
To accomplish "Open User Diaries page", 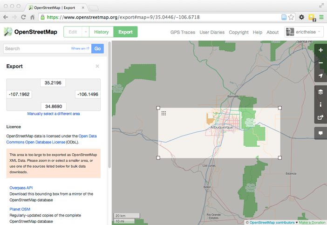I will pos(212,32).
